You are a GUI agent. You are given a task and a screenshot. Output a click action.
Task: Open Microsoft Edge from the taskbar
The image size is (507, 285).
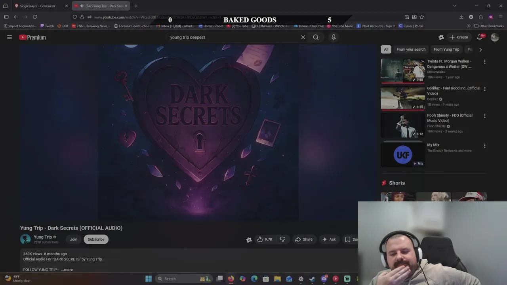pyautogui.click(x=254, y=279)
